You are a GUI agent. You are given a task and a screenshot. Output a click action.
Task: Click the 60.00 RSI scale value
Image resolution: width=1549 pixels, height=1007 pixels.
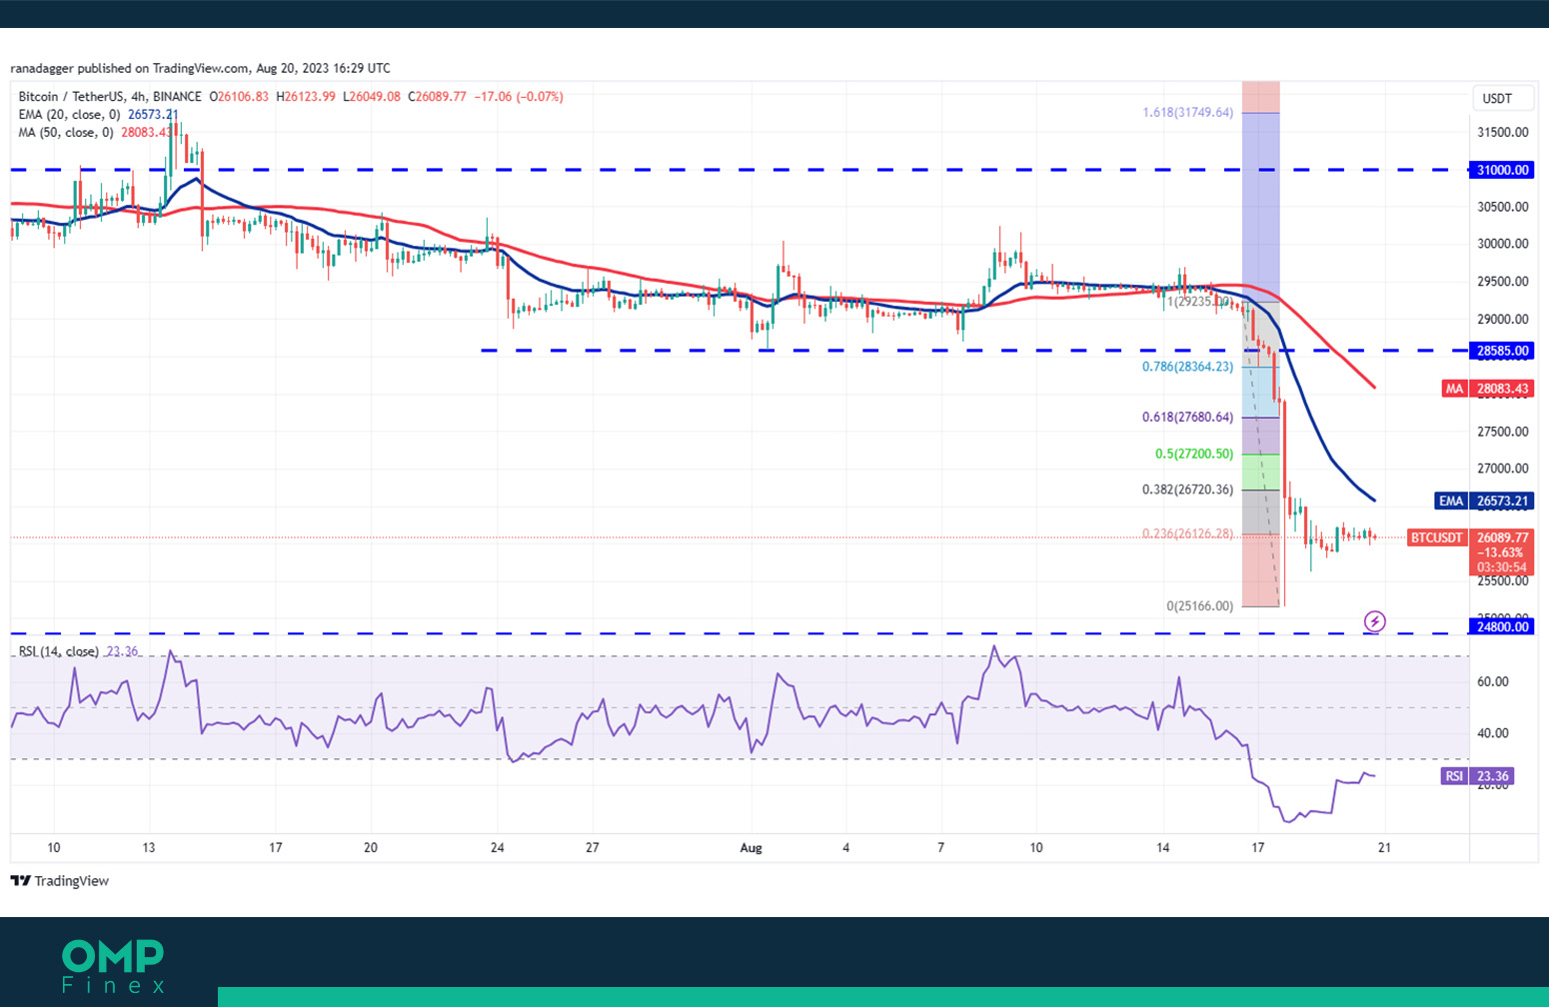click(1493, 682)
